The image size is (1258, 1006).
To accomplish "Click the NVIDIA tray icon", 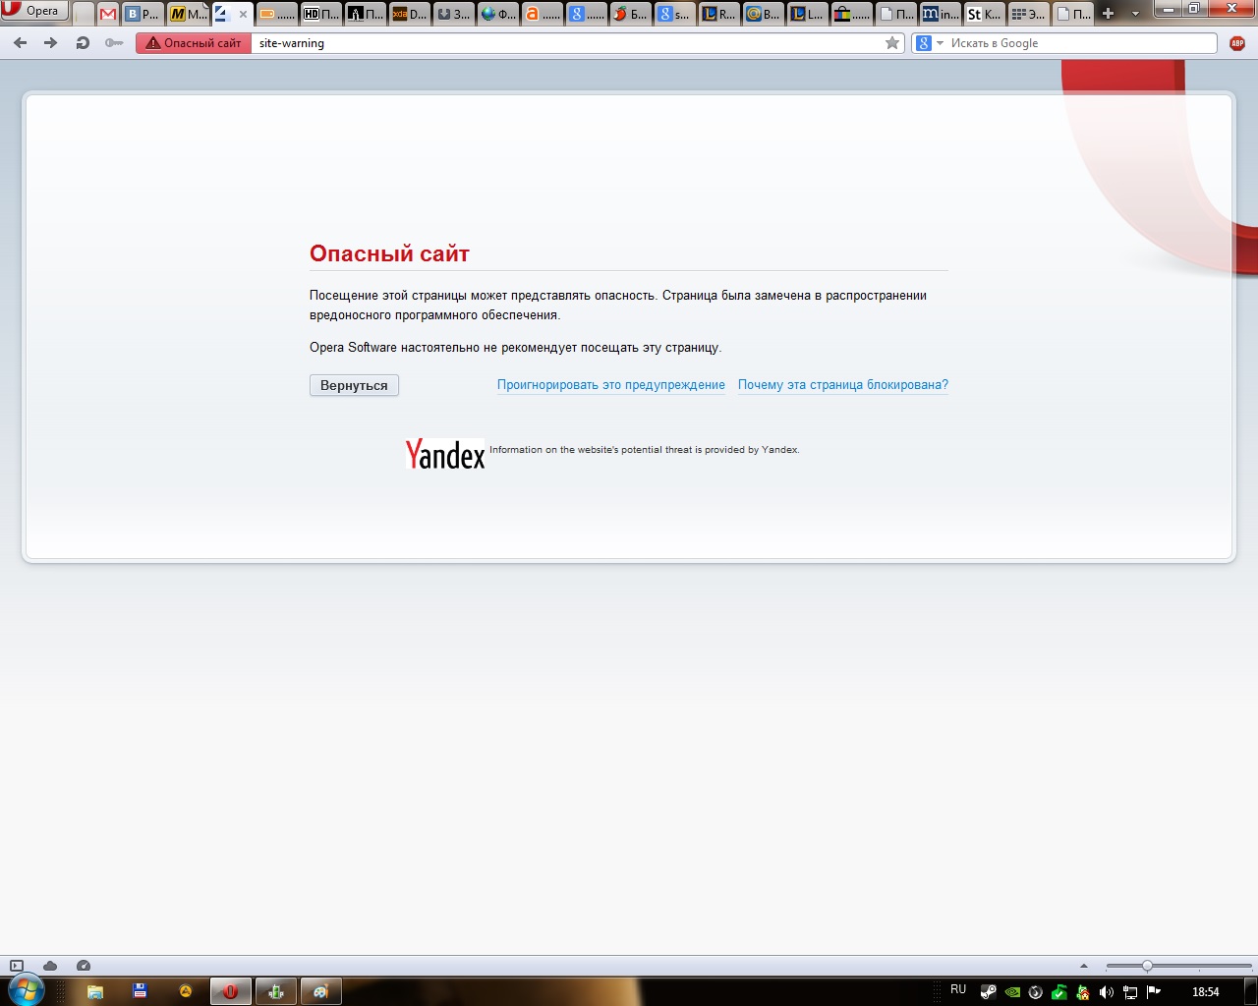I will 1012,992.
